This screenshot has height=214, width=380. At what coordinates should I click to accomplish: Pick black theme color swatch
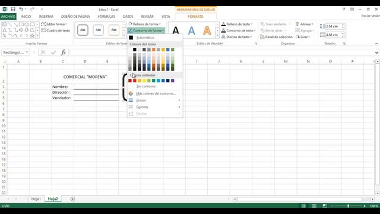tap(135, 50)
